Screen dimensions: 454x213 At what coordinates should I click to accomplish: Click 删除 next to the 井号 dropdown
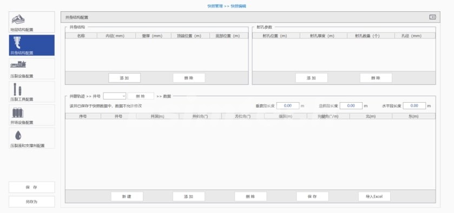pos(141,96)
